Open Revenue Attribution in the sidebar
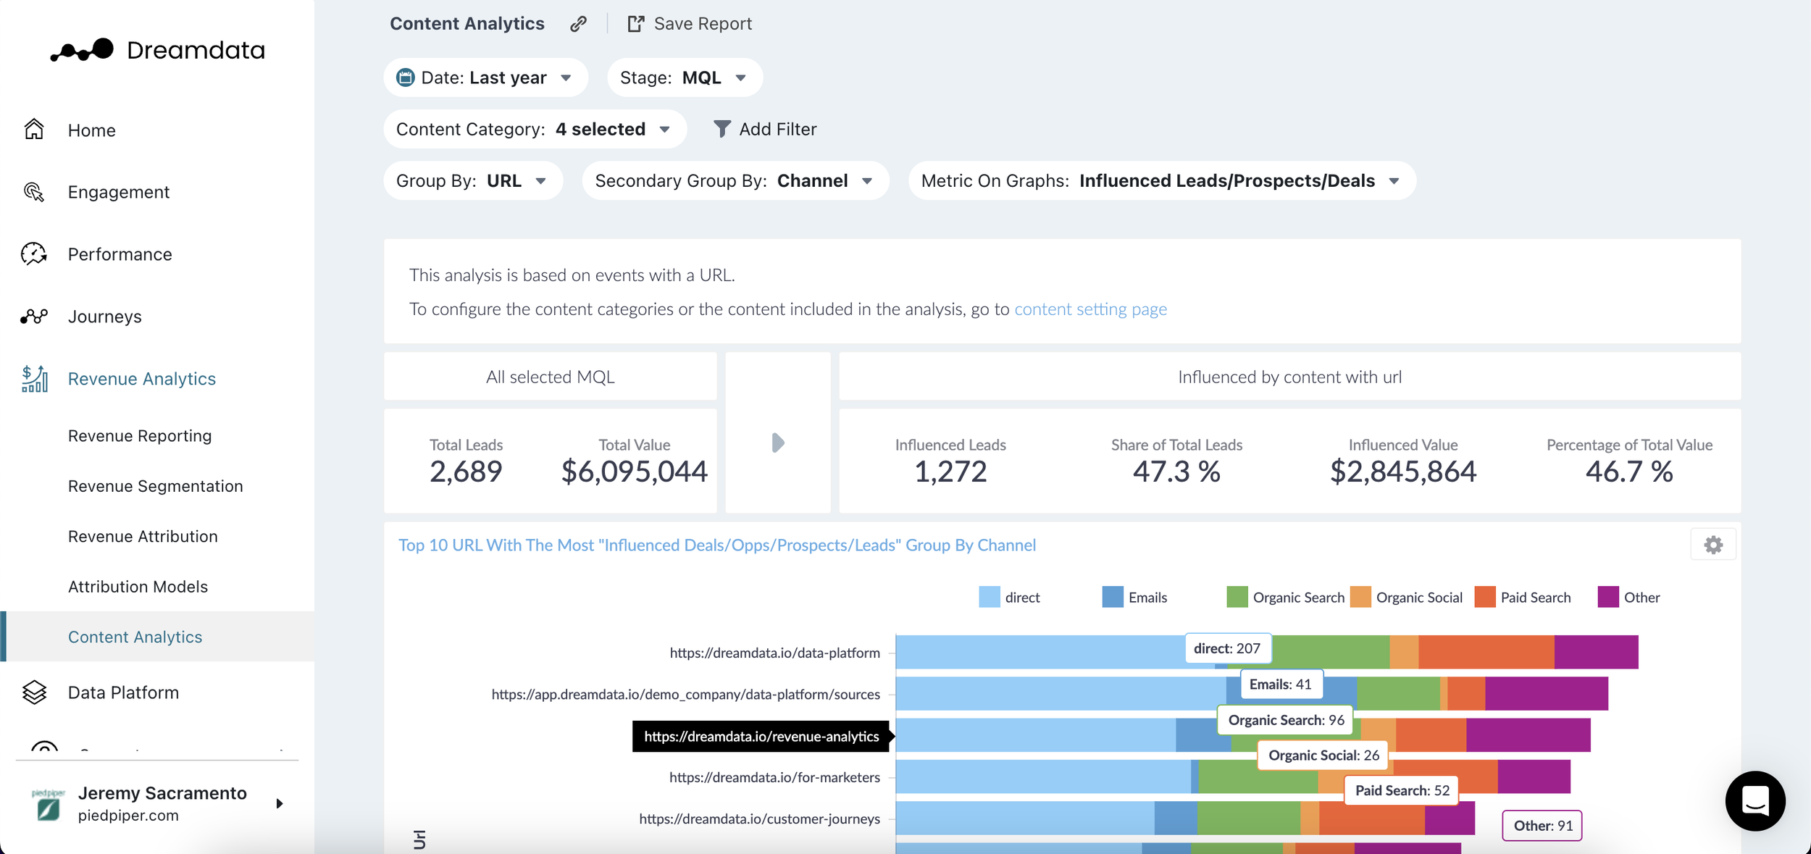Viewport: 1811px width, 854px height. coord(143,537)
